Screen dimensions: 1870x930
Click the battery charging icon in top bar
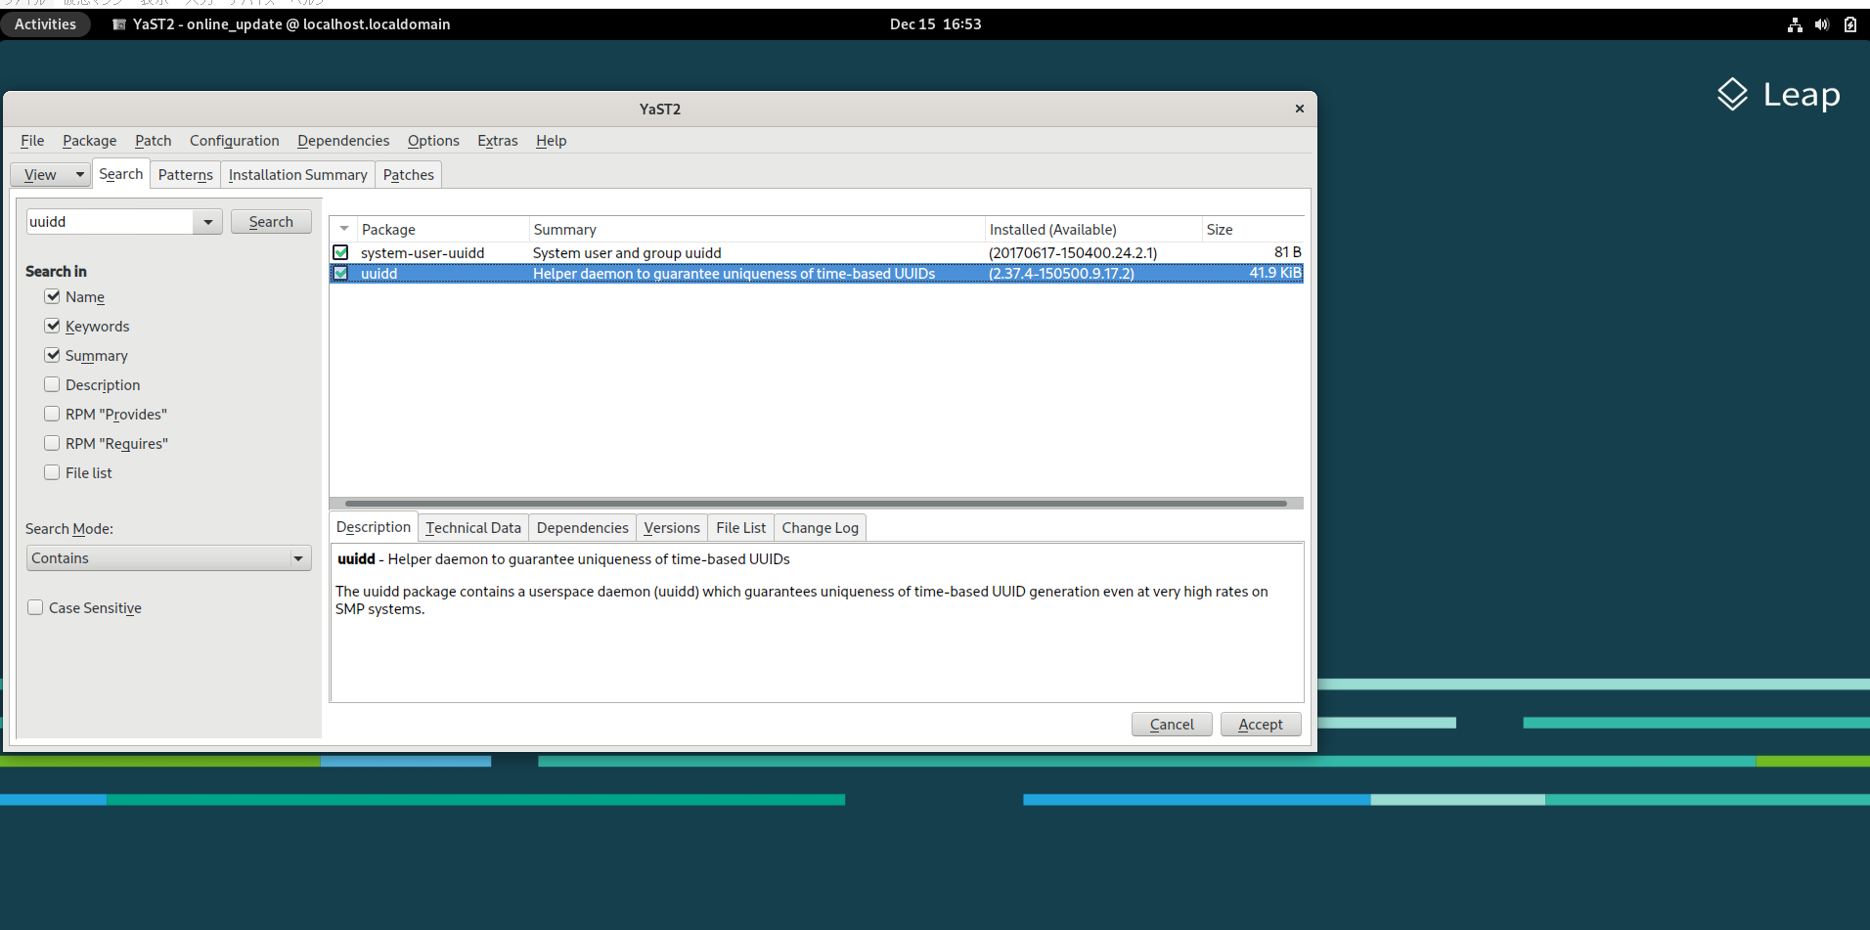pos(1850,24)
